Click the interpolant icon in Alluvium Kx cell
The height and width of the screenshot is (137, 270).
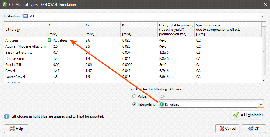tap(49, 40)
